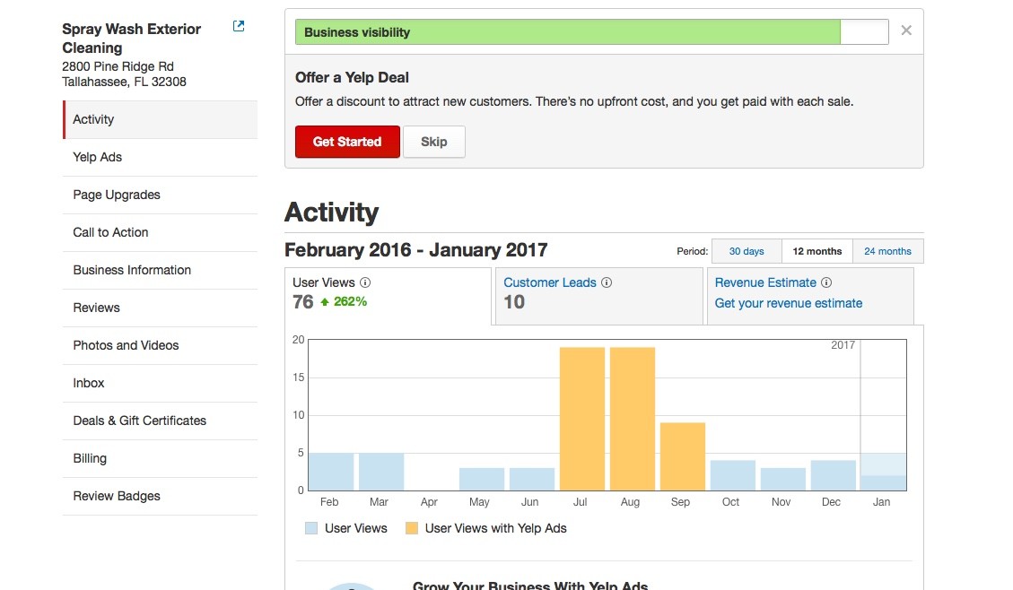Click the November bar in chart

[x=783, y=479]
